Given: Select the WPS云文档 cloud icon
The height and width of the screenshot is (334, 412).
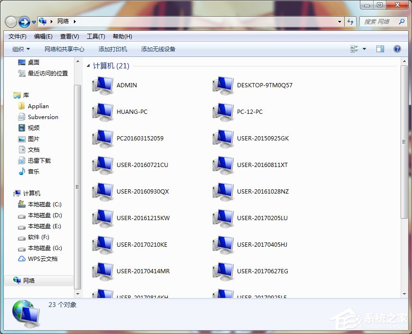Looking at the screenshot, I should click(22, 259).
